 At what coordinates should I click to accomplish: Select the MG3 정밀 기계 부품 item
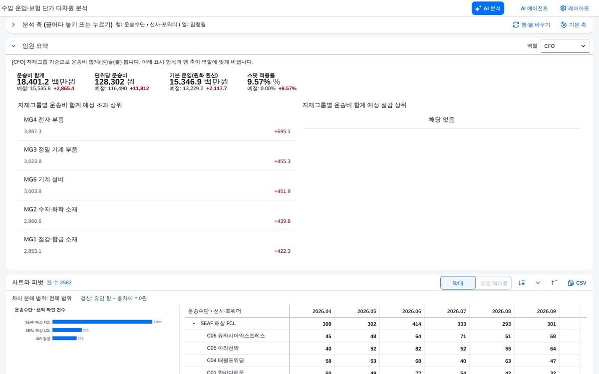pyautogui.click(x=157, y=156)
